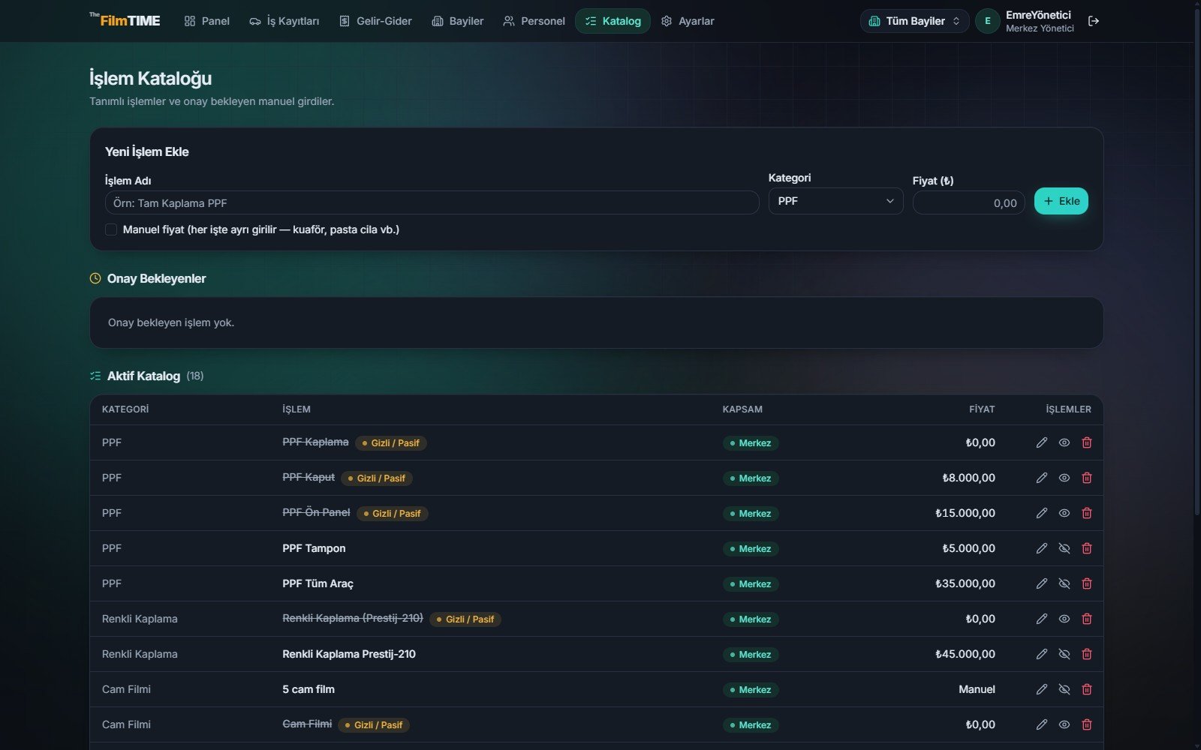Image resolution: width=1201 pixels, height=750 pixels.
Task: Delete Renkli Kaplama Prestij-210 at ₺45.000,00
Action: coord(1086,654)
